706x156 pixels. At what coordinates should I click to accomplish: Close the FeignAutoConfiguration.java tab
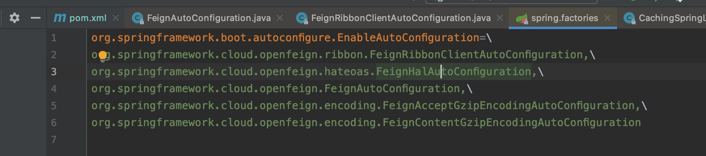[x=280, y=18]
